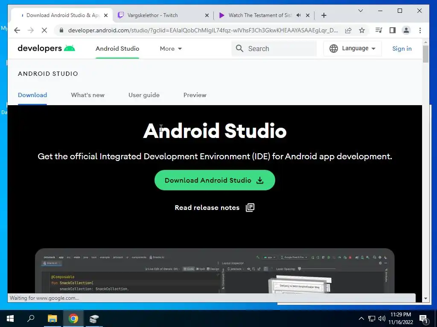437x327 pixels.
Task: Switch to Vargskelethor - Twitch tab
Action: point(163,15)
